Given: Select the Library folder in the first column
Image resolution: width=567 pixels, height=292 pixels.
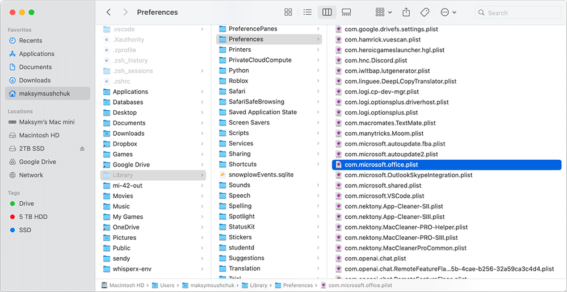Looking at the screenshot, I should click(x=153, y=175).
